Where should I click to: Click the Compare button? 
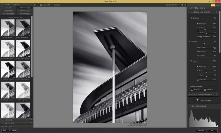(x=57, y=5)
